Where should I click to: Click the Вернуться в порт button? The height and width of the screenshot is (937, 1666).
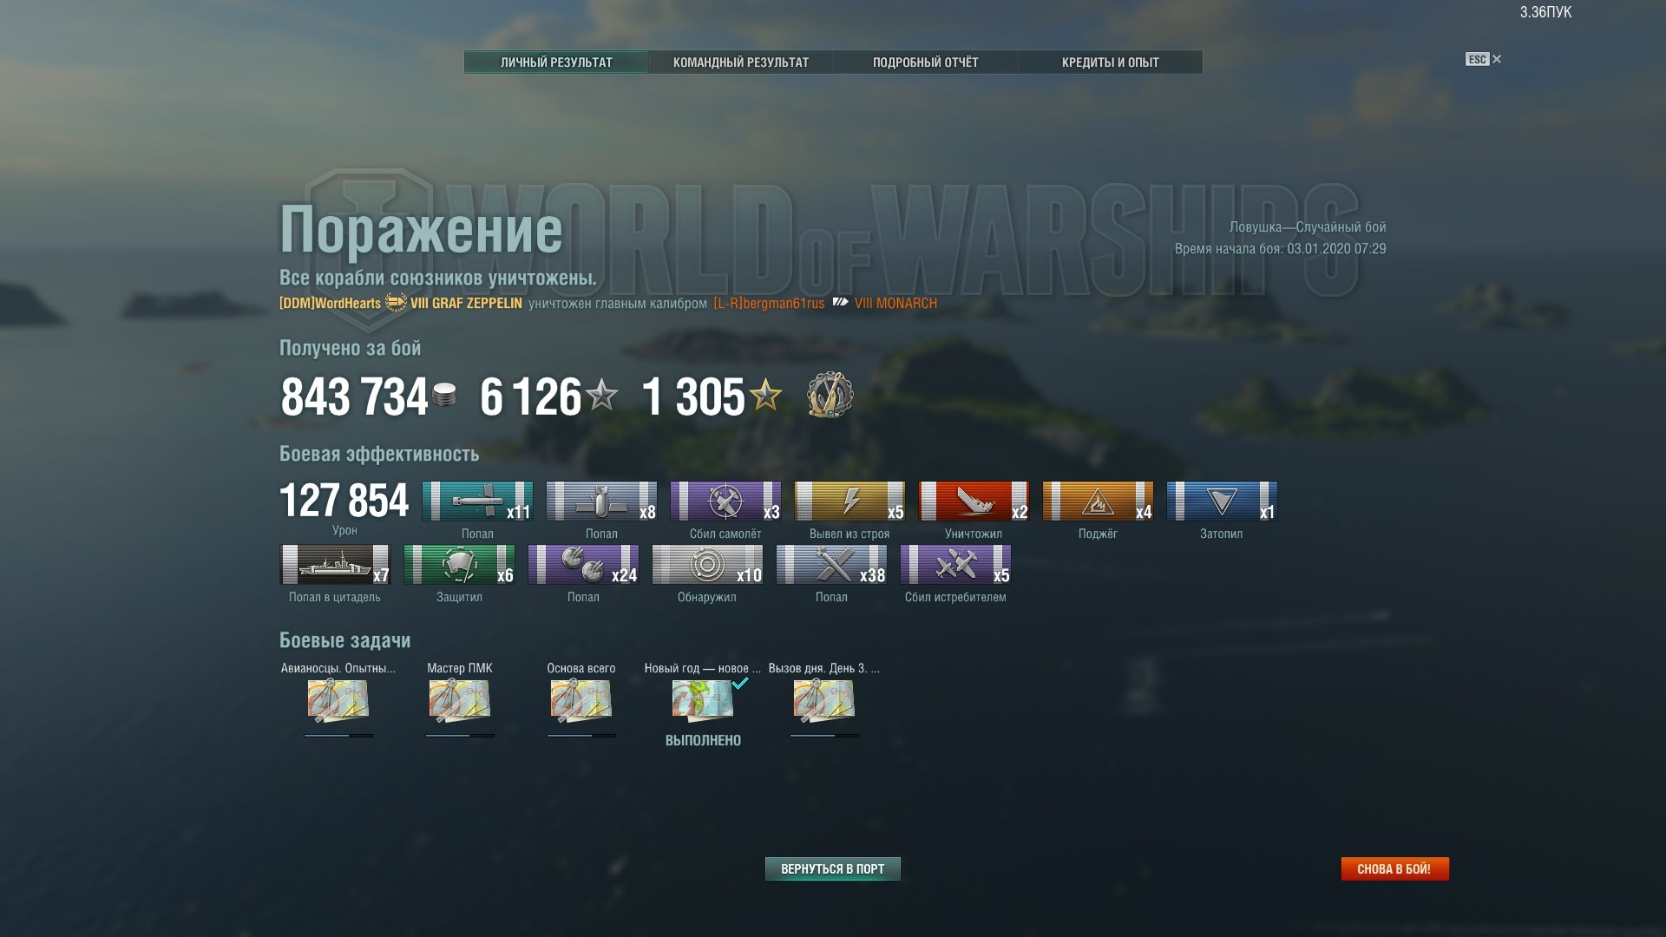click(x=832, y=868)
